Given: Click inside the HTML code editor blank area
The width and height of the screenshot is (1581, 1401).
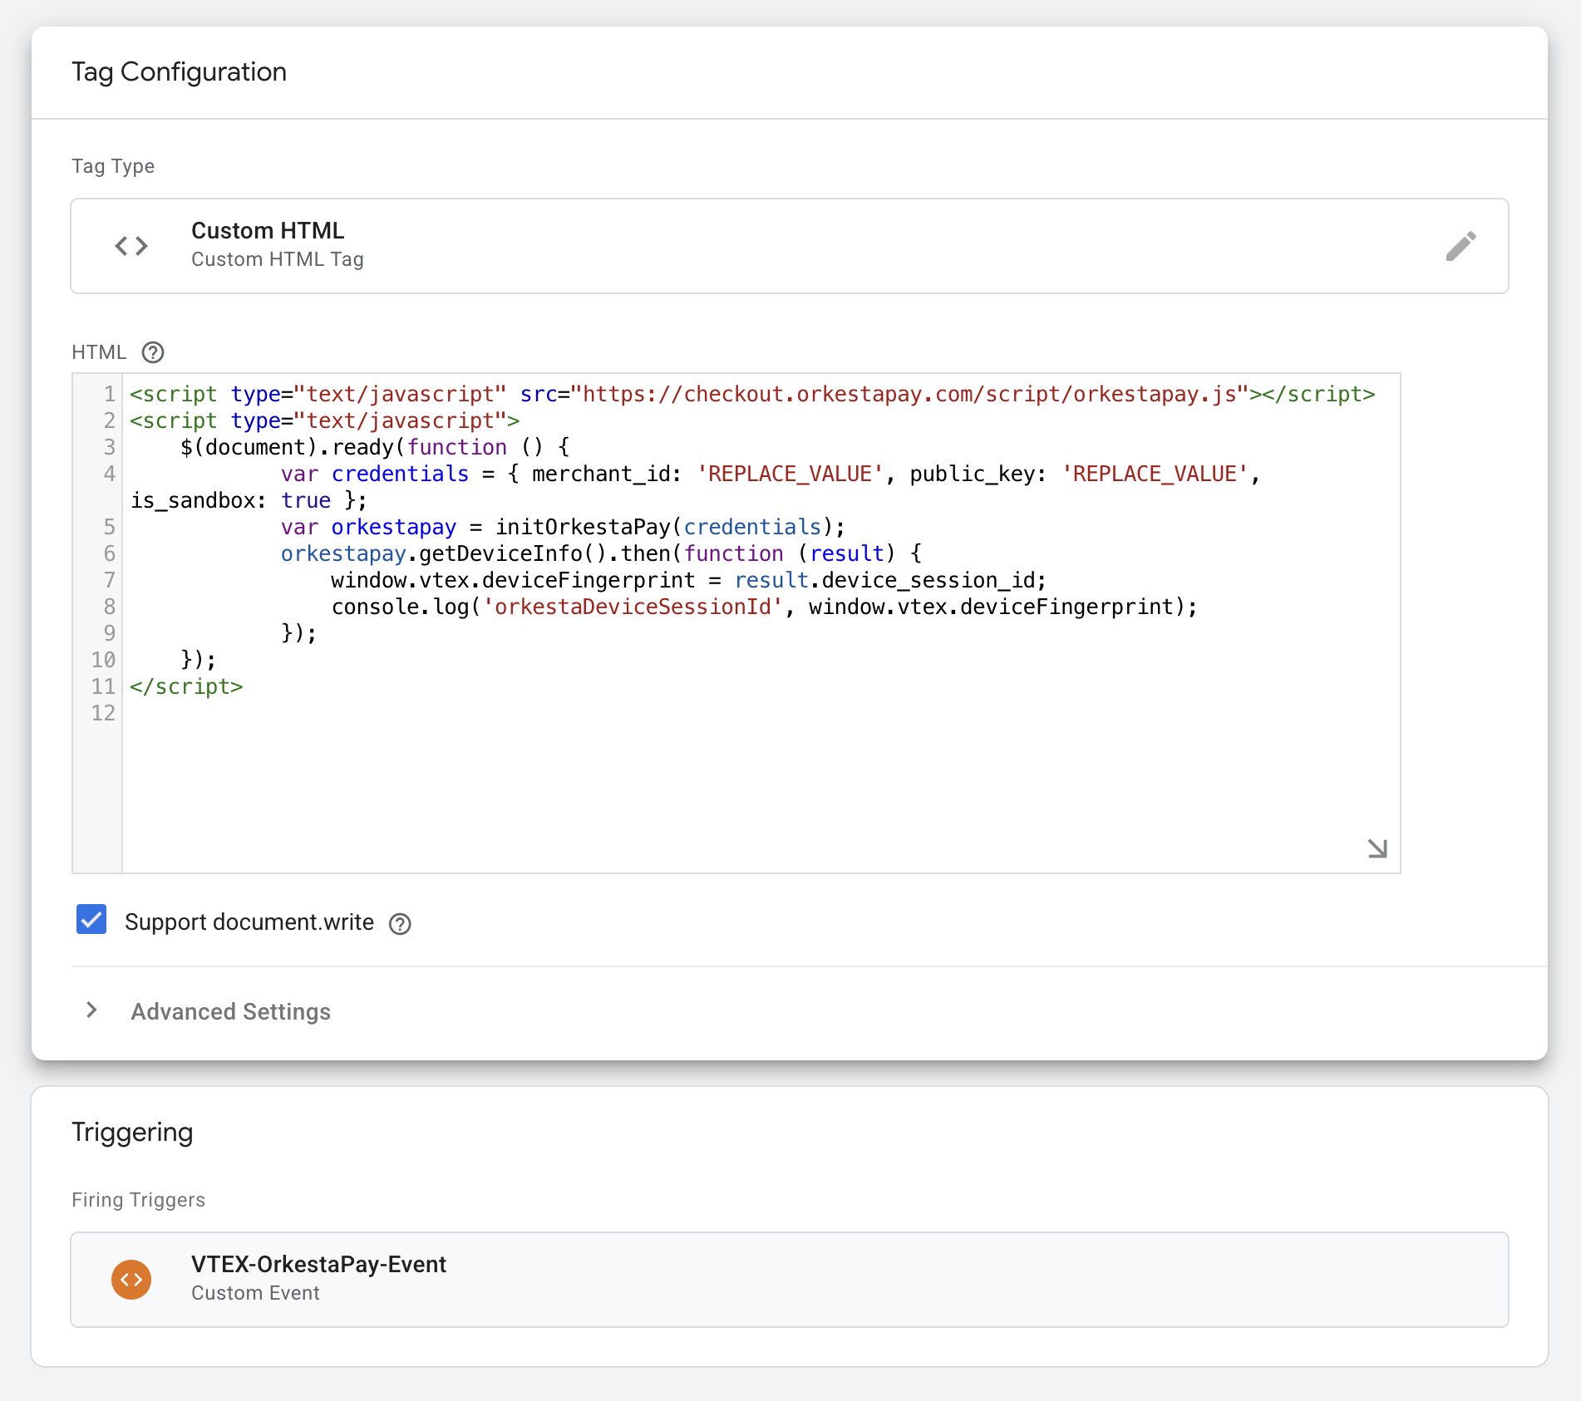Looking at the screenshot, I should click(761, 785).
